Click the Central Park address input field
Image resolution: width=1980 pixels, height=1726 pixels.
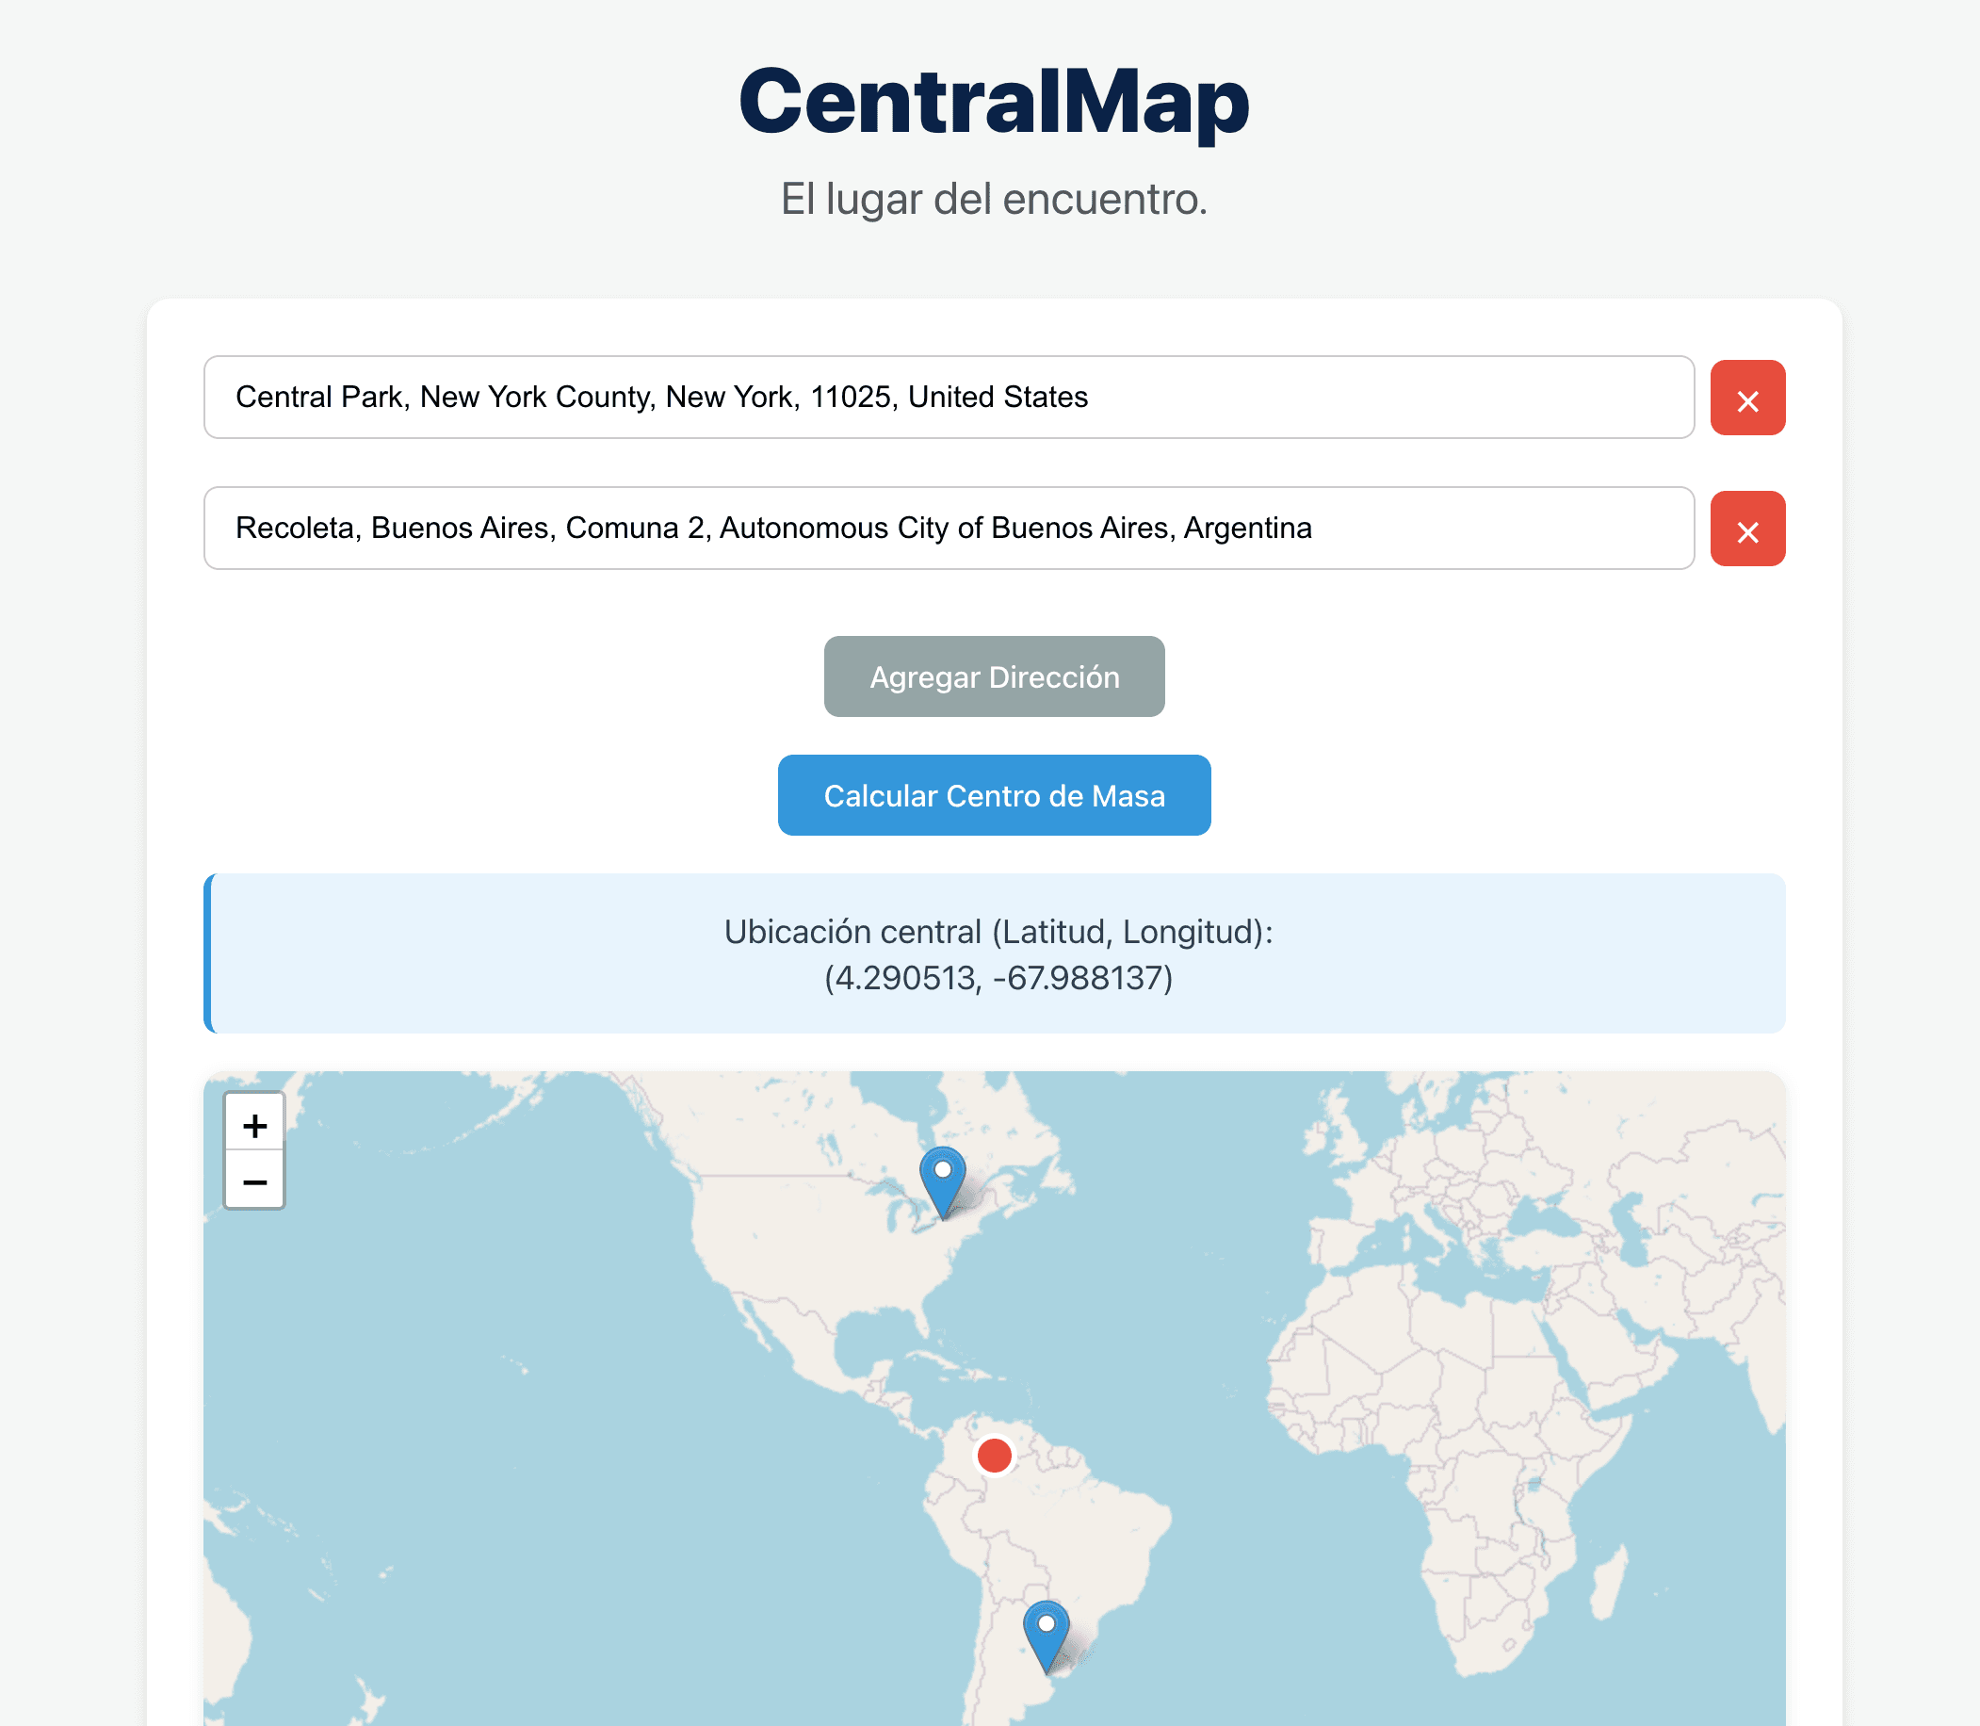(949, 397)
